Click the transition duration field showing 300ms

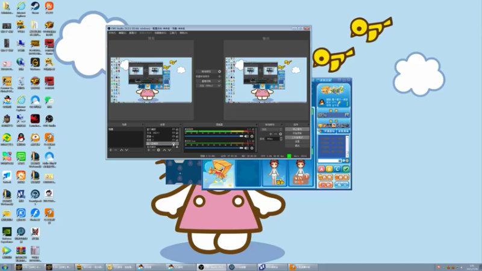pos(272,139)
